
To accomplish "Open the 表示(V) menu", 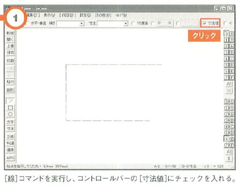I will tap(49, 15).
